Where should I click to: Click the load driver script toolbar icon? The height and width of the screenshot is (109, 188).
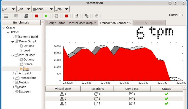(x=26, y=16)
